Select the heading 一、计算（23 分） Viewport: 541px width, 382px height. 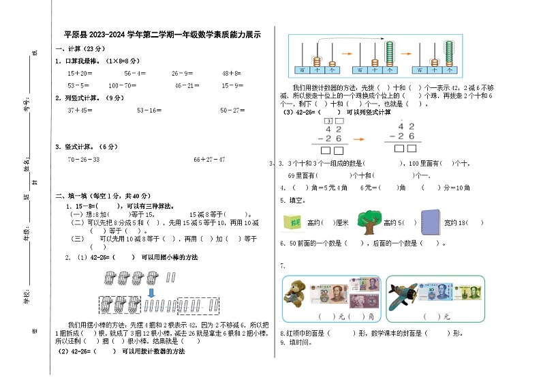(80, 48)
